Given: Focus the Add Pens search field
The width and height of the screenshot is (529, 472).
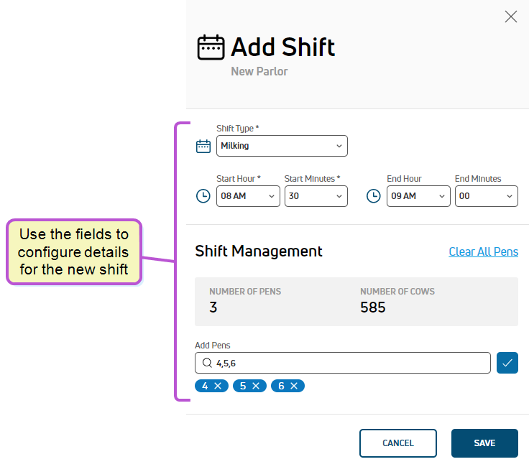Looking at the screenshot, I should pos(342,363).
